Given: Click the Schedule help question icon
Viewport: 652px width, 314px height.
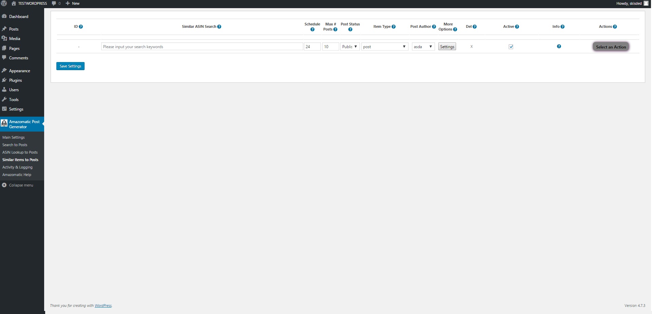Looking at the screenshot, I should tap(312, 30).
